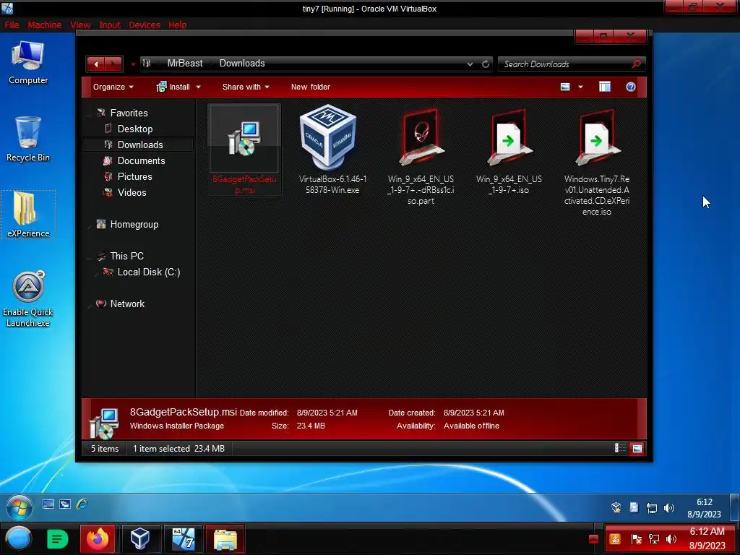Switch to details view in status bar
Viewport: 740px width, 555px height.
(x=619, y=448)
